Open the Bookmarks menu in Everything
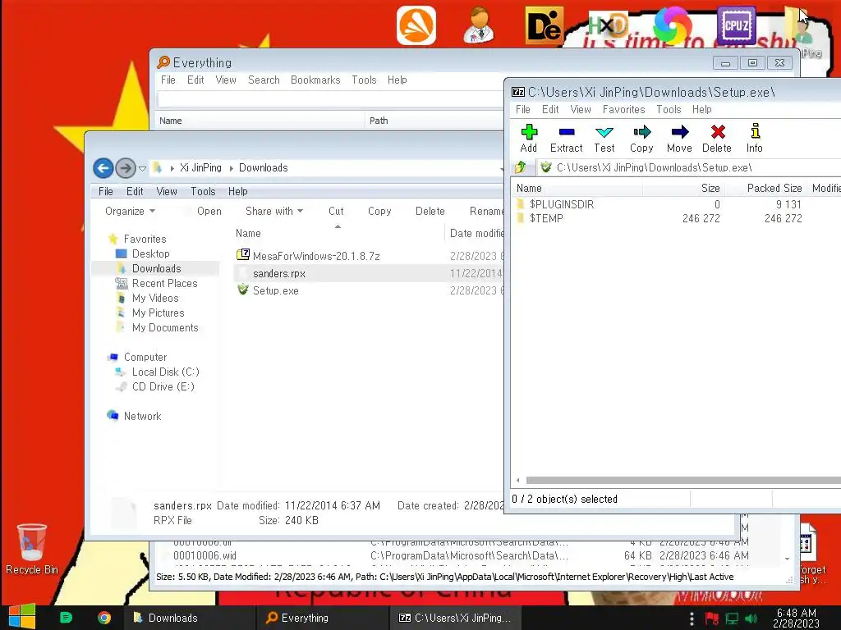Image resolution: width=841 pixels, height=630 pixels. [x=315, y=80]
